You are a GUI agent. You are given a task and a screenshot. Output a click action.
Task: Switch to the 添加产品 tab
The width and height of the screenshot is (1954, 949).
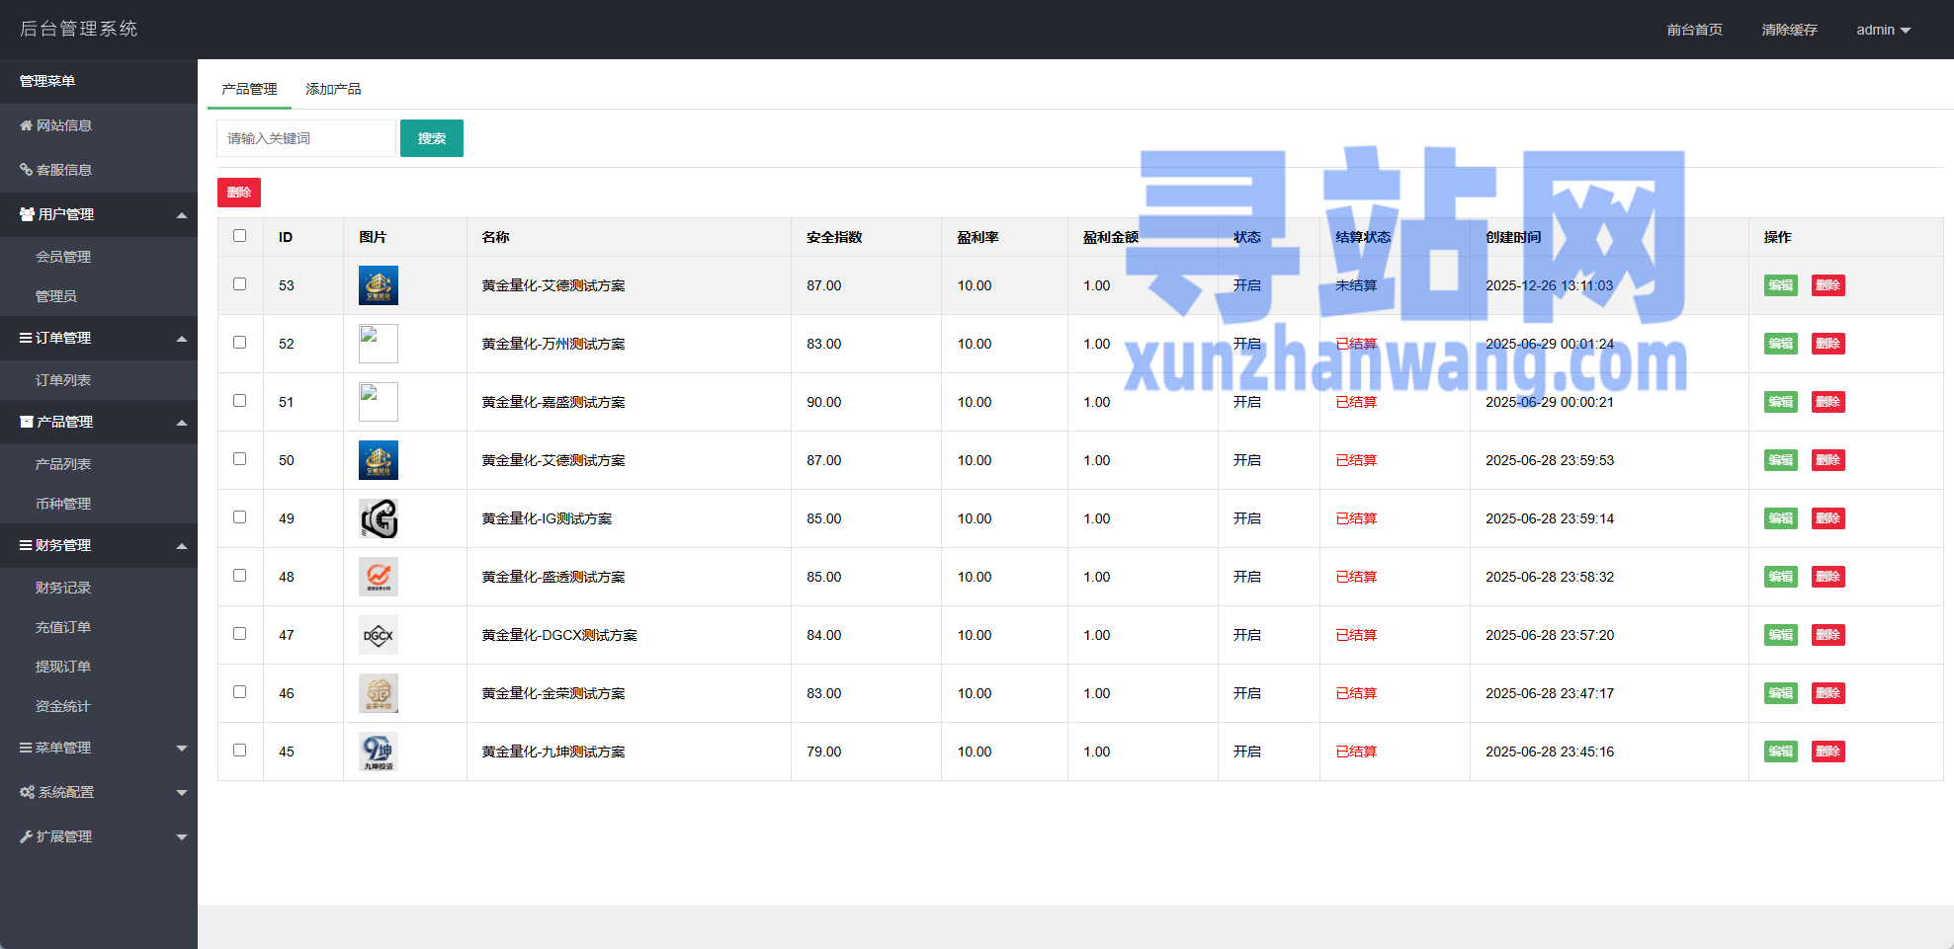(x=333, y=89)
